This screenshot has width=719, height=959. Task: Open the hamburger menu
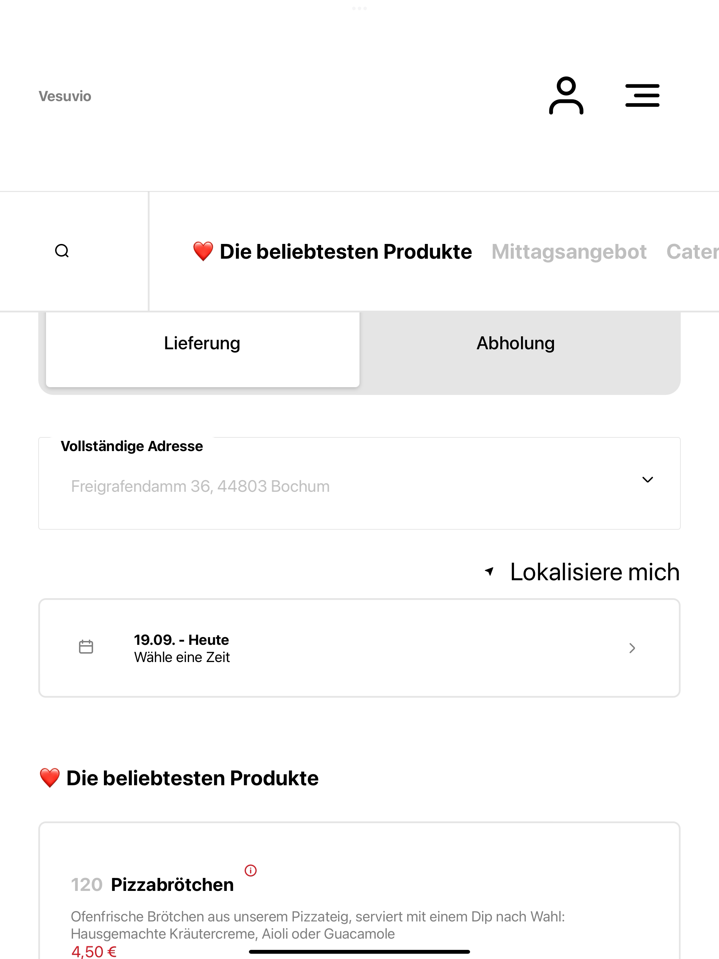pyautogui.click(x=642, y=96)
